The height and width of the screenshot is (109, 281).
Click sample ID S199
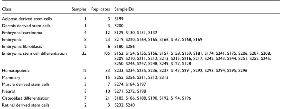pyautogui.click(x=119, y=19)
